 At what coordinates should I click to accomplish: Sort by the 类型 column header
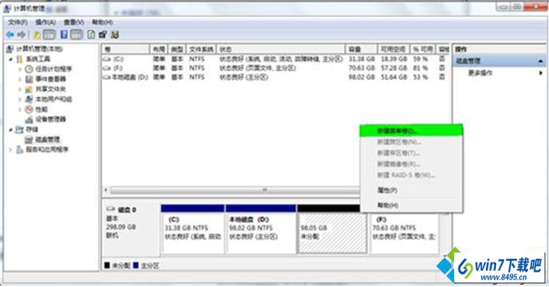(177, 49)
